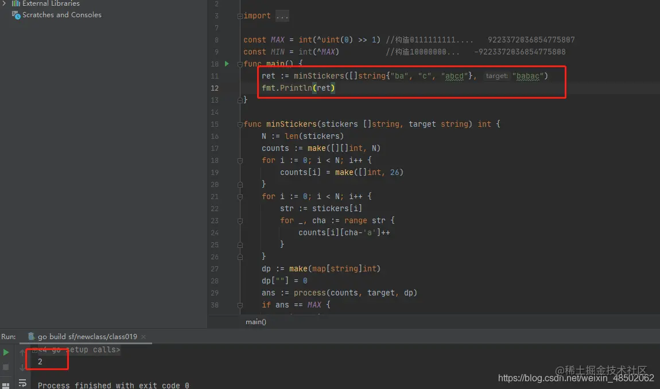Click 'str := stickers[i]' on line 22

pos(321,208)
